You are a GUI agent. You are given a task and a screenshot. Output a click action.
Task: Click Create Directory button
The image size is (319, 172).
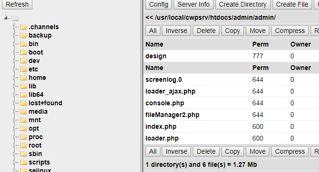243,4
